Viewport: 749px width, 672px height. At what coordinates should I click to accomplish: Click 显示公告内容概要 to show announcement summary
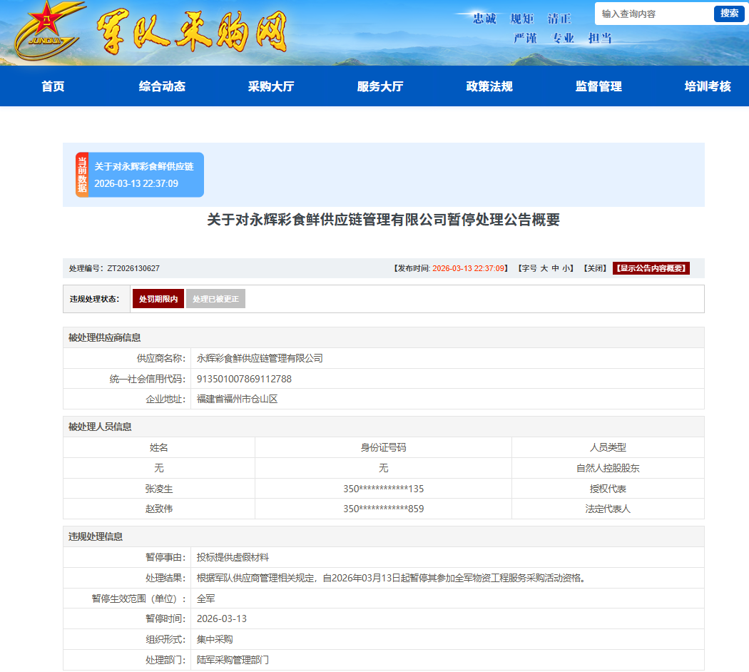click(651, 268)
